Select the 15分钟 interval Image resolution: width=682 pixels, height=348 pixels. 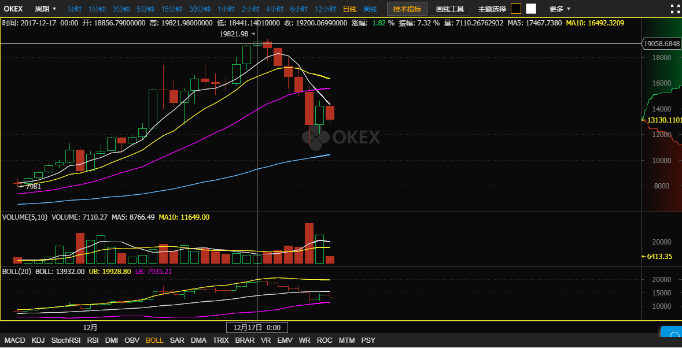[x=174, y=9]
